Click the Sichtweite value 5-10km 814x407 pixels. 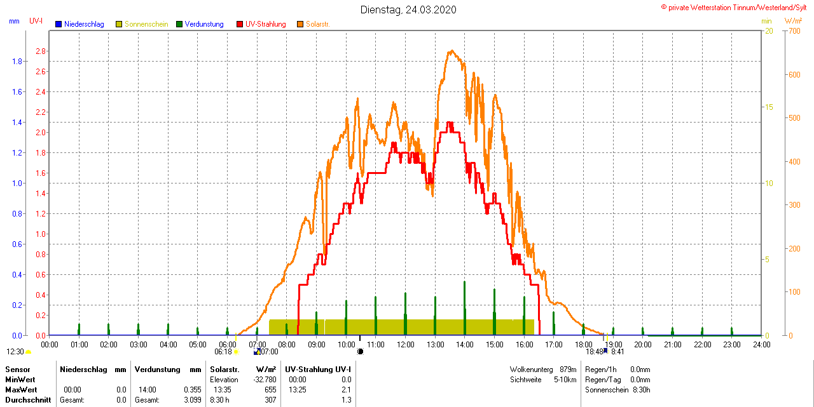(565, 380)
